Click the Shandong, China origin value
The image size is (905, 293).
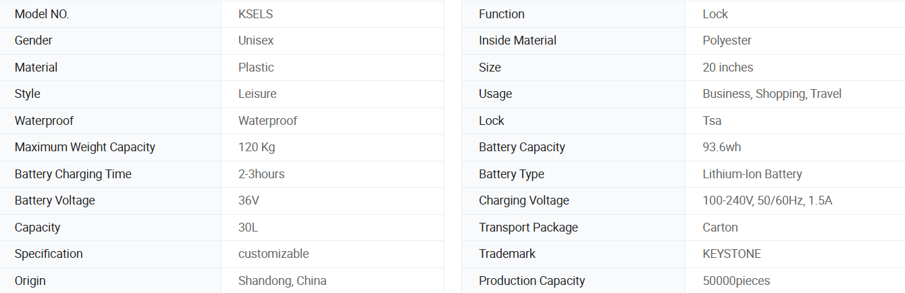pos(282,281)
